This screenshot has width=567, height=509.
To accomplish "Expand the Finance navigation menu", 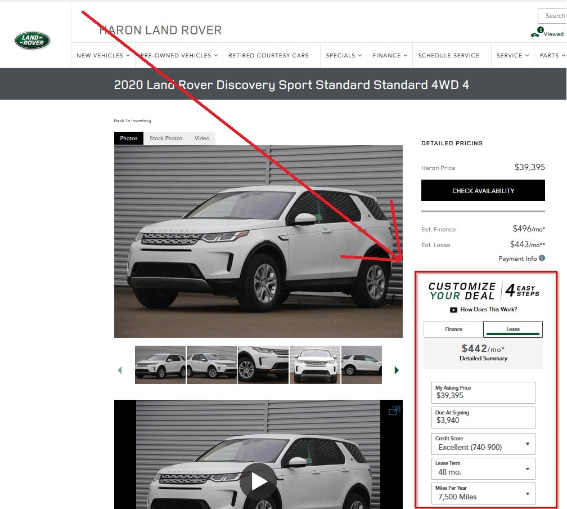I will pyautogui.click(x=390, y=55).
